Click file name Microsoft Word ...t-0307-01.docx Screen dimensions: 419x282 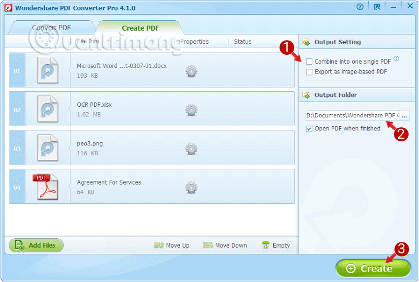tap(122, 66)
